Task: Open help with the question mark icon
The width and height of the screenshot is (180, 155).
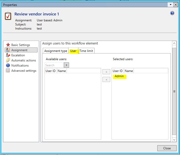Action: pos(172,13)
